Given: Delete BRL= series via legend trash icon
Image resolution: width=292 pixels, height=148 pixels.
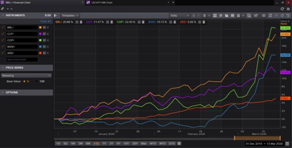Looking at the screenshot, I should coord(81,22).
